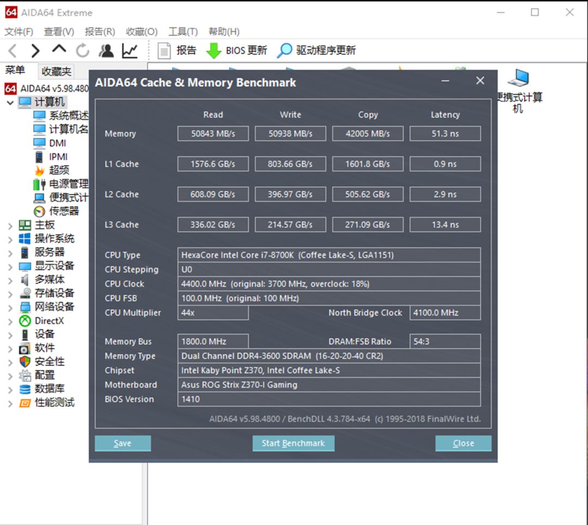Click the Start Benchmark button
The width and height of the screenshot is (588, 525).
point(293,443)
